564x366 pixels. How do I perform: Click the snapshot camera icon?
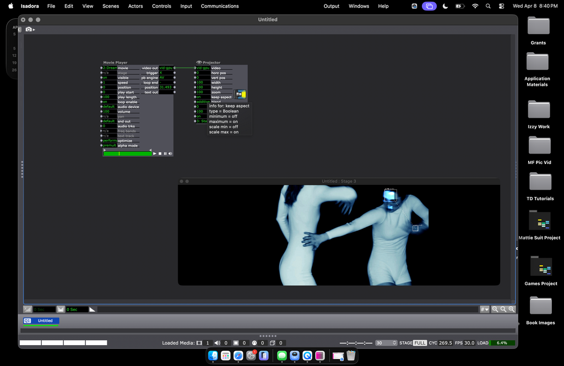[29, 29]
